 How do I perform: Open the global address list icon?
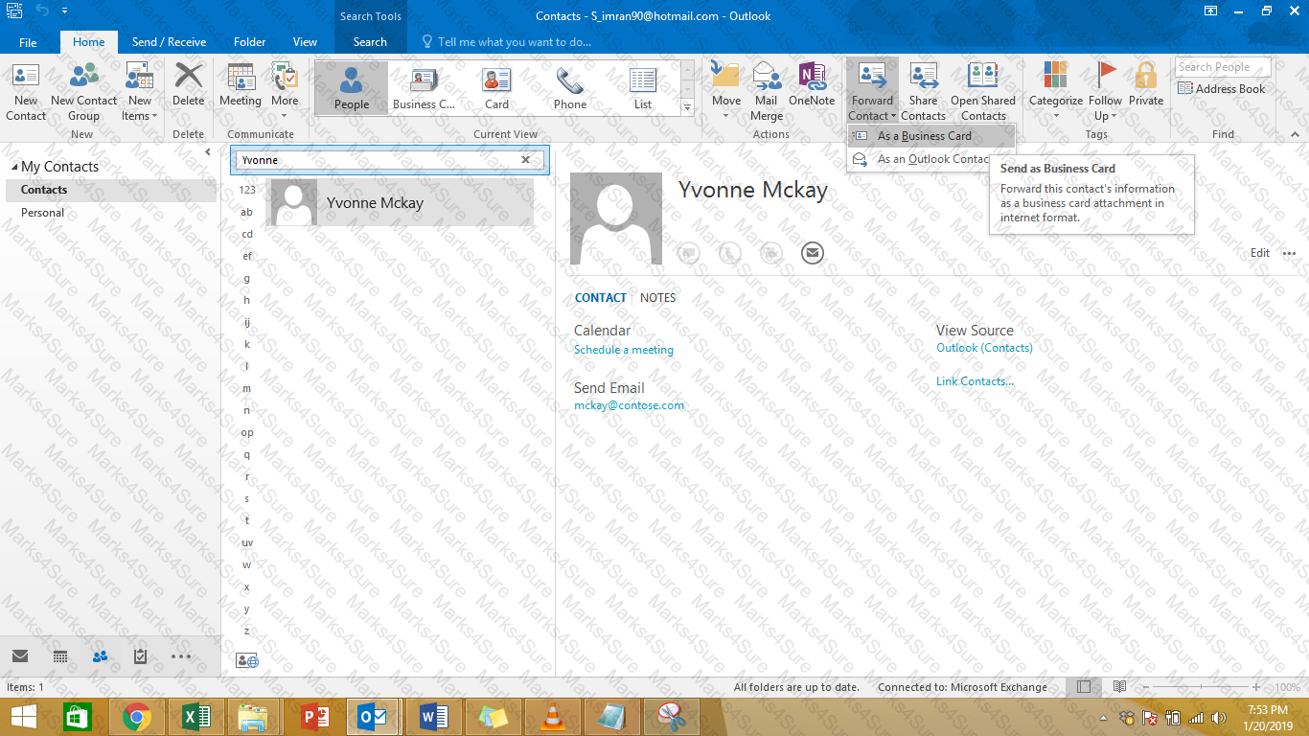246,660
